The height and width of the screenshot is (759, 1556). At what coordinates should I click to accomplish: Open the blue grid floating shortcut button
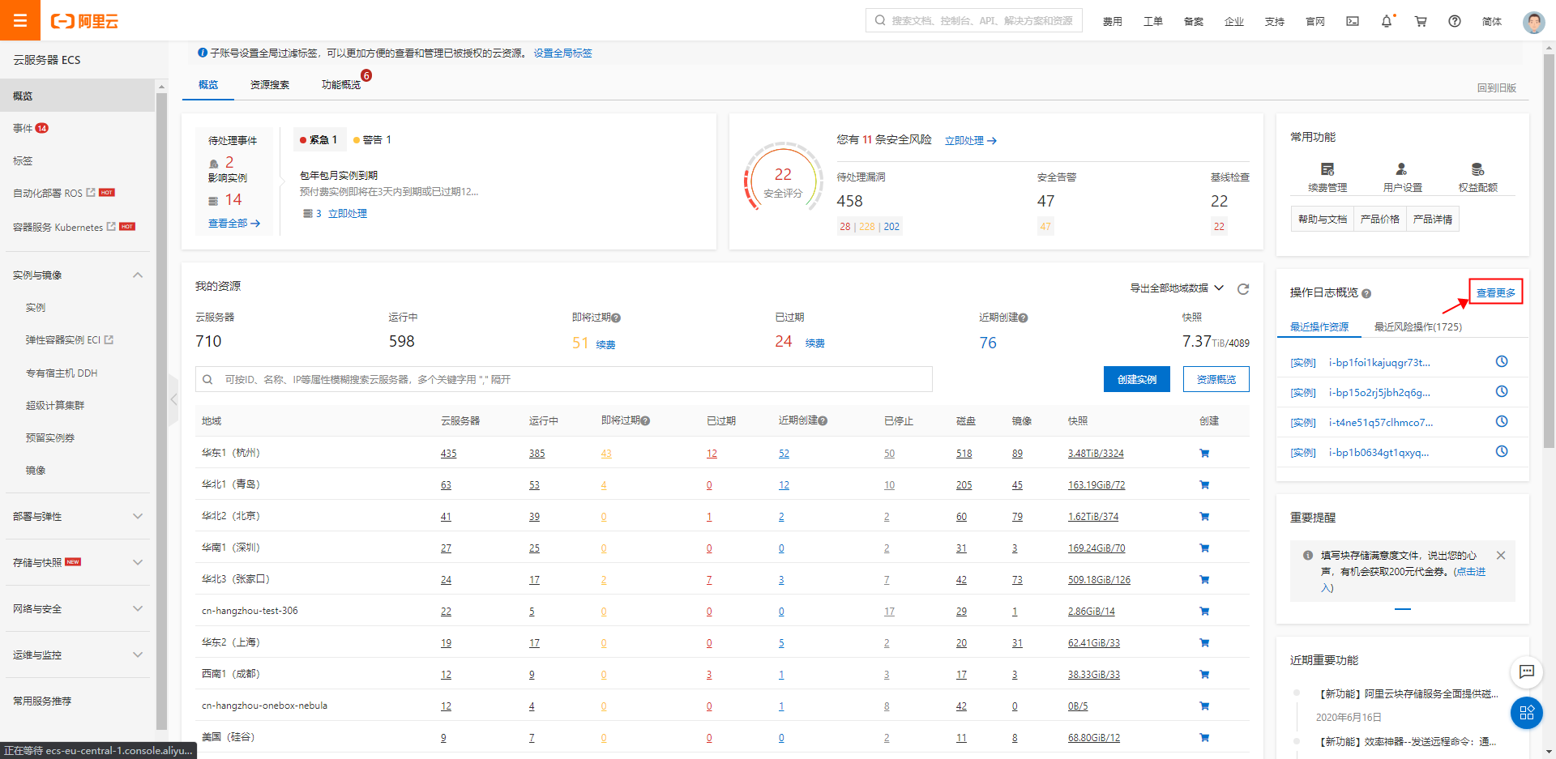click(1527, 713)
